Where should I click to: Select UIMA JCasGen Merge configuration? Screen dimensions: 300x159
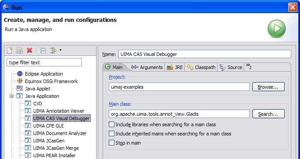56,148
